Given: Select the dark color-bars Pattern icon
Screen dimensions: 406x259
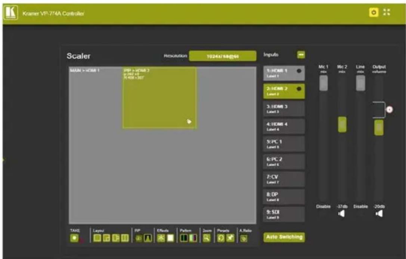Looking at the screenshot, I should coord(184,238).
